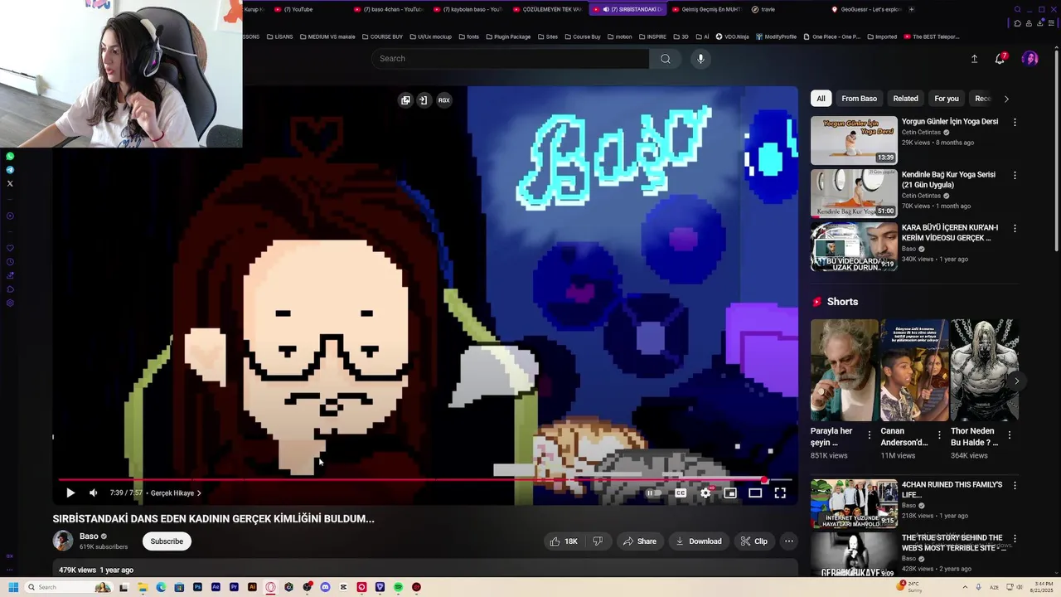Show the next Shorts with the arrow
The height and width of the screenshot is (597, 1061).
pyautogui.click(x=1017, y=381)
